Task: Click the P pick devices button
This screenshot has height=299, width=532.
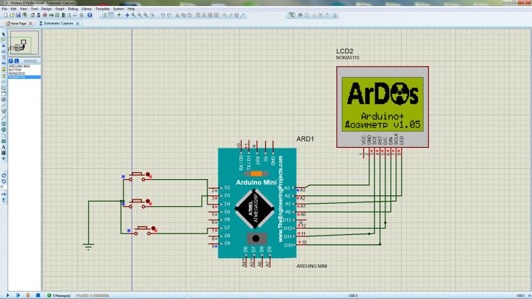Action: (11, 61)
